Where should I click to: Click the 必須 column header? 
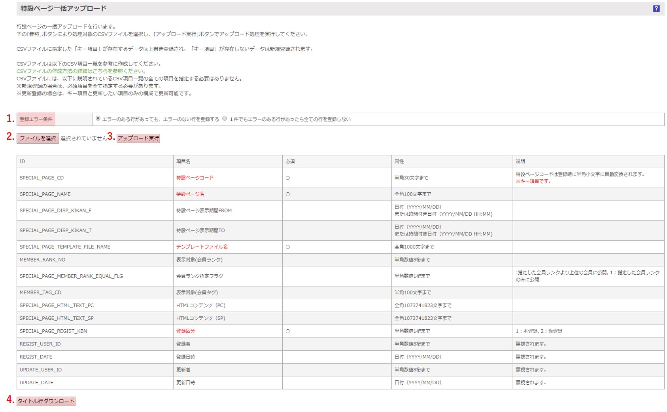290,161
